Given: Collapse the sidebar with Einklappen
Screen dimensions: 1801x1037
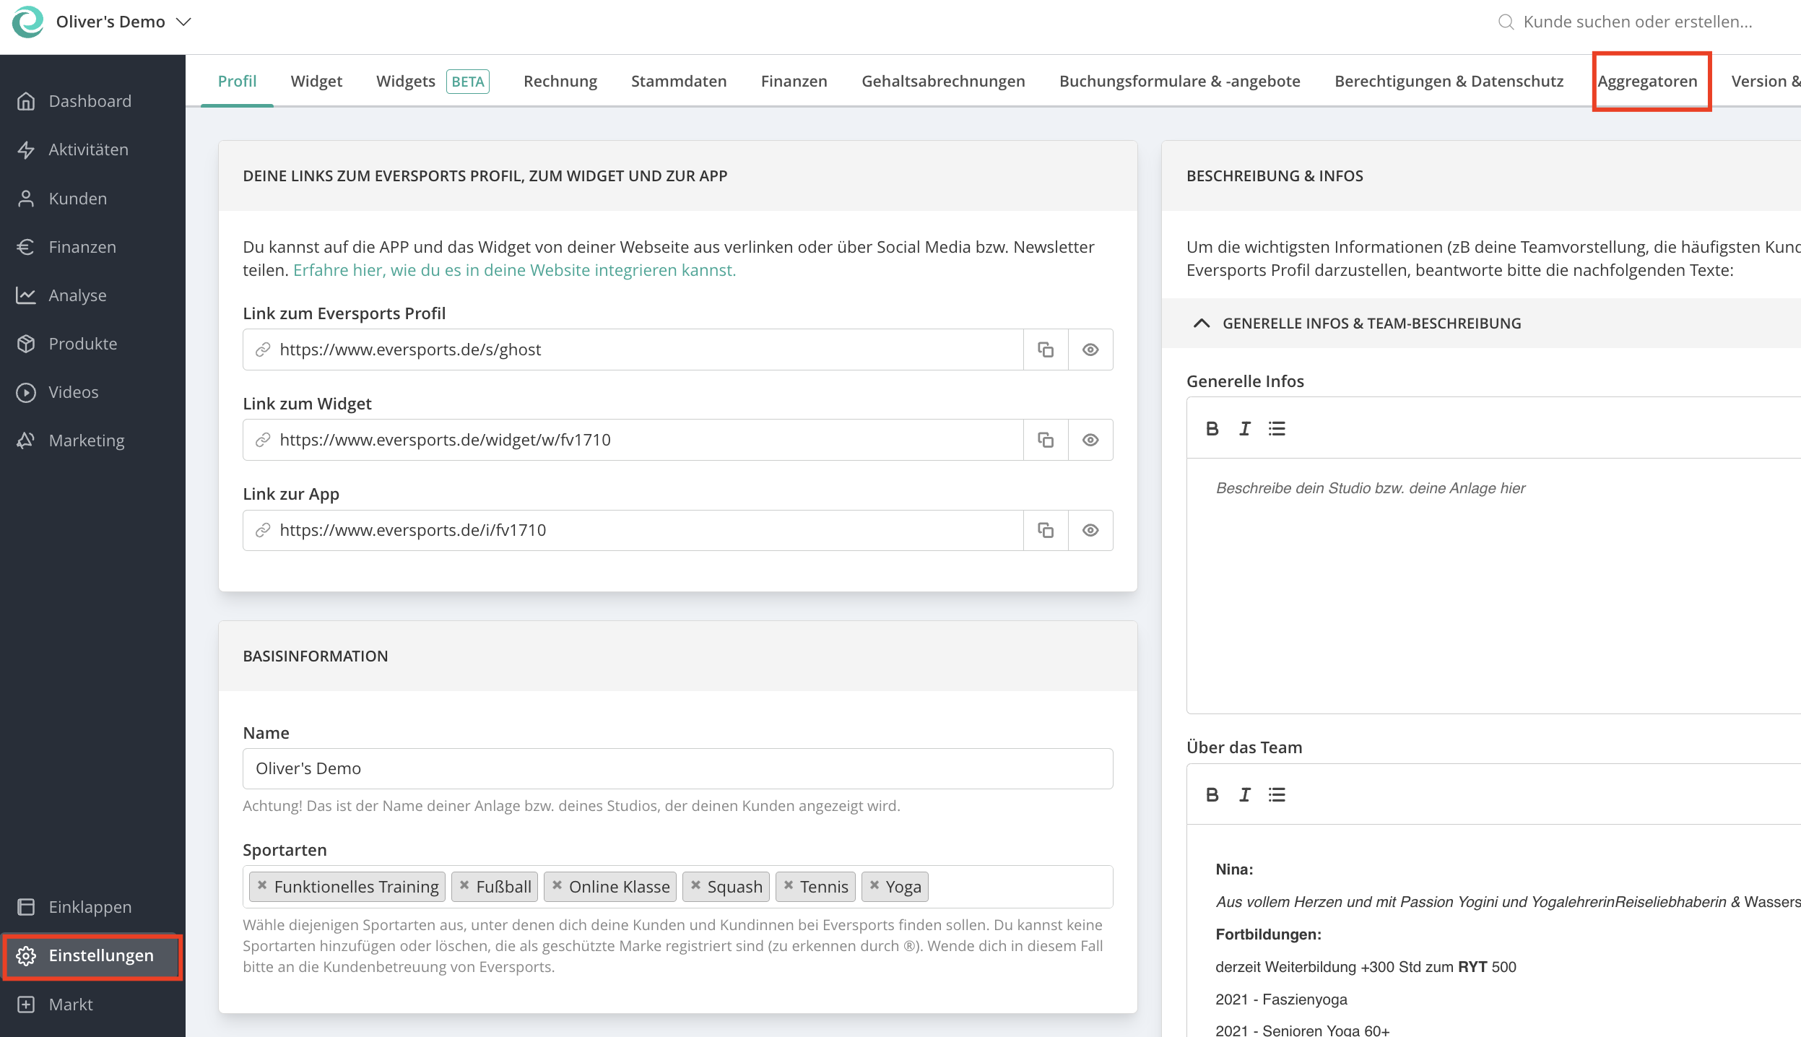Looking at the screenshot, I should coord(92,907).
